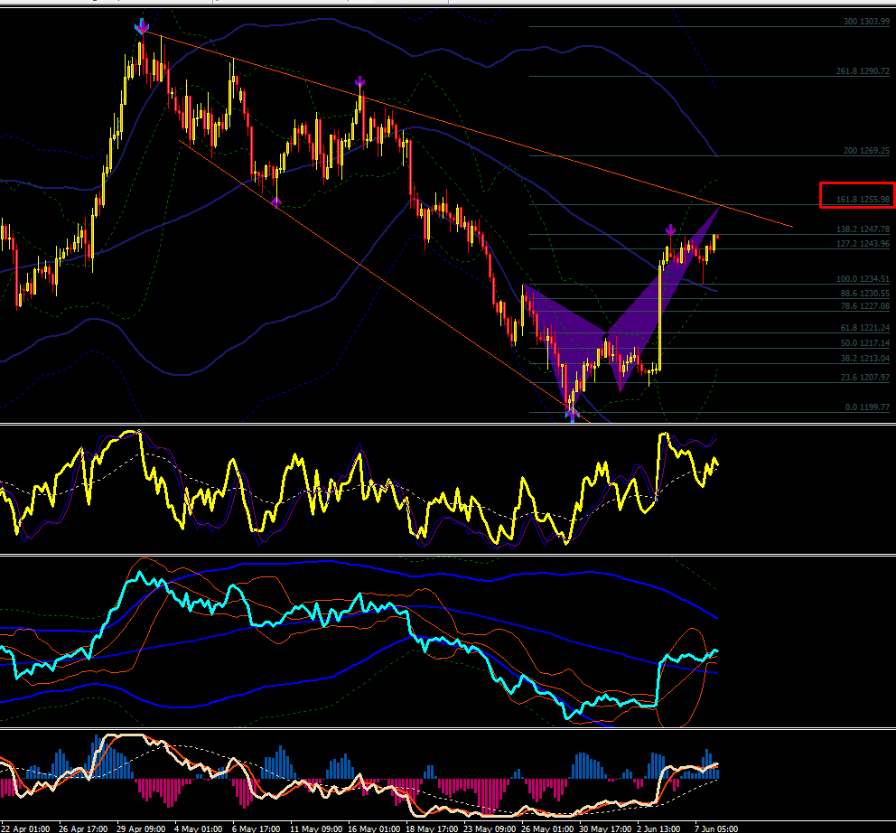
Task: Click the 23 May 09:00 time label
Action: 490,828
